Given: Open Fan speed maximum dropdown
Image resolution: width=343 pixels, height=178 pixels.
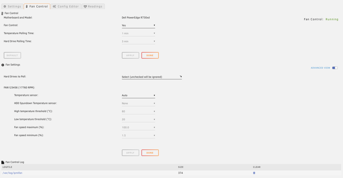Looking at the screenshot, I should (138, 127).
